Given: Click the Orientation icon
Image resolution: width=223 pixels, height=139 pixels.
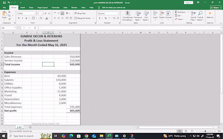Looking at the screenshot, I should pos(67,13).
